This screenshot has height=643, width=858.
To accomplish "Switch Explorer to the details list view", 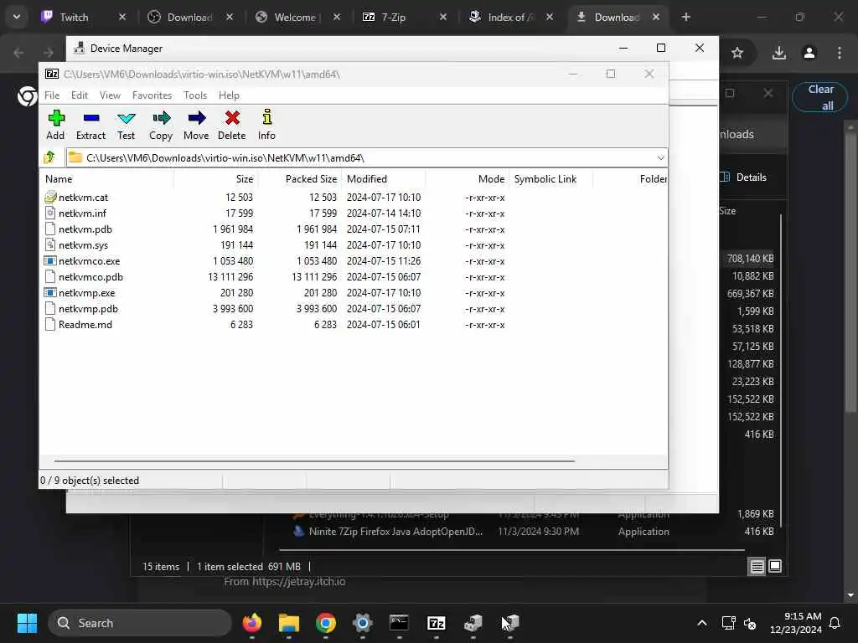I will 757,567.
